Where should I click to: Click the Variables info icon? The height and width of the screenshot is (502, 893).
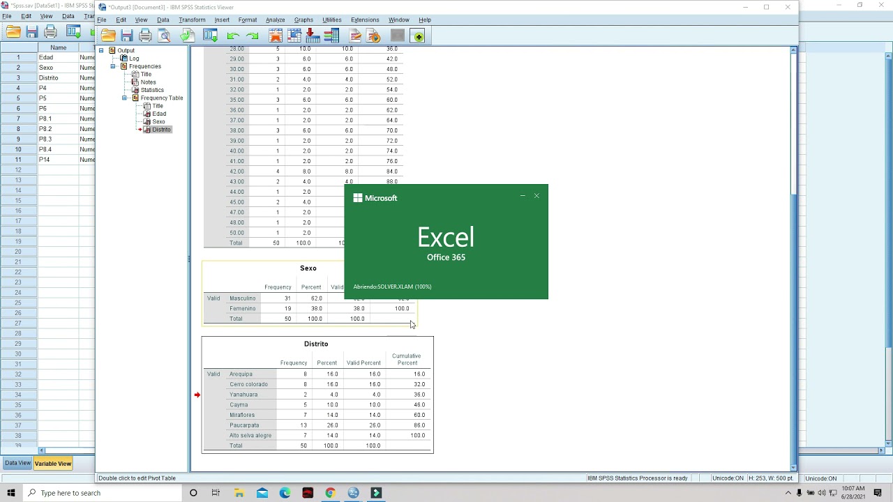tap(331, 36)
